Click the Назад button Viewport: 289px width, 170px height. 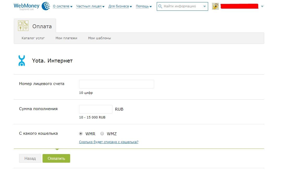tap(30, 158)
